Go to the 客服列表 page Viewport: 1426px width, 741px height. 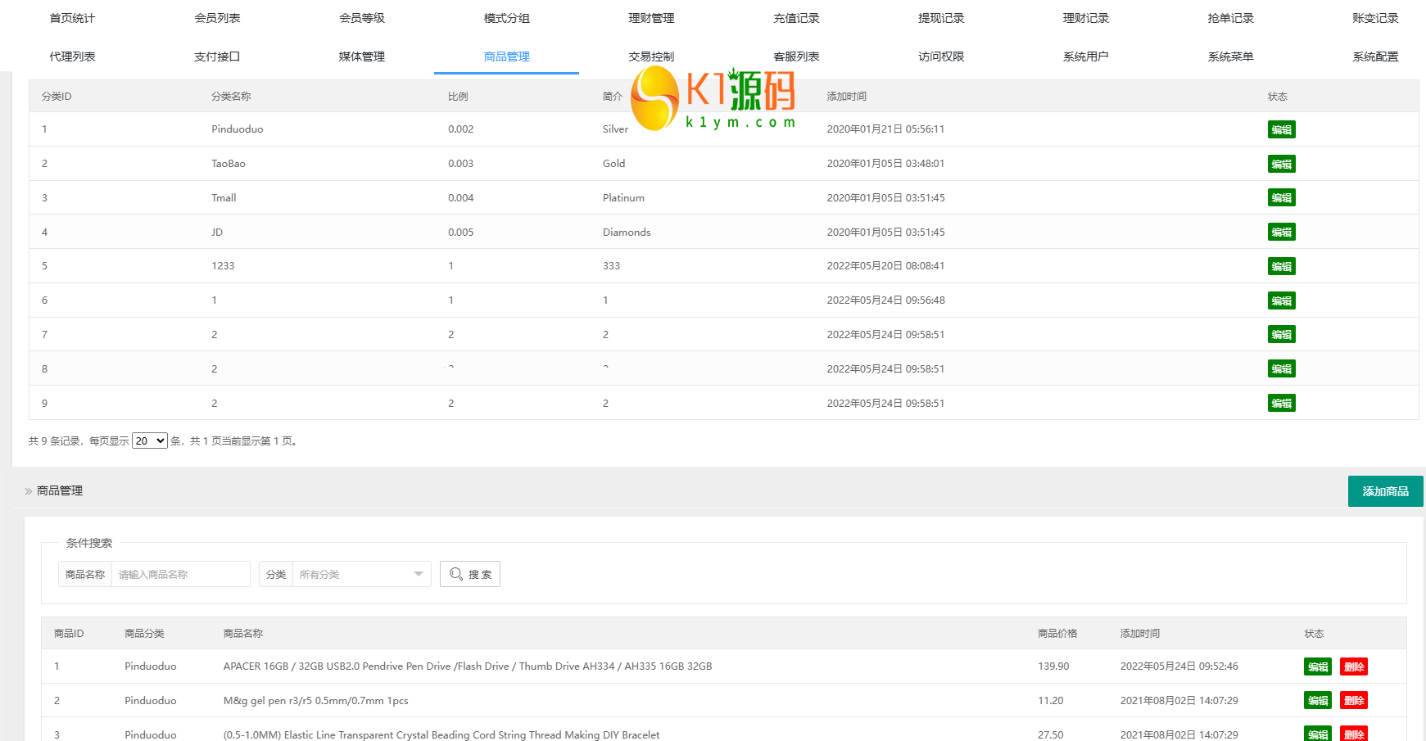[796, 56]
